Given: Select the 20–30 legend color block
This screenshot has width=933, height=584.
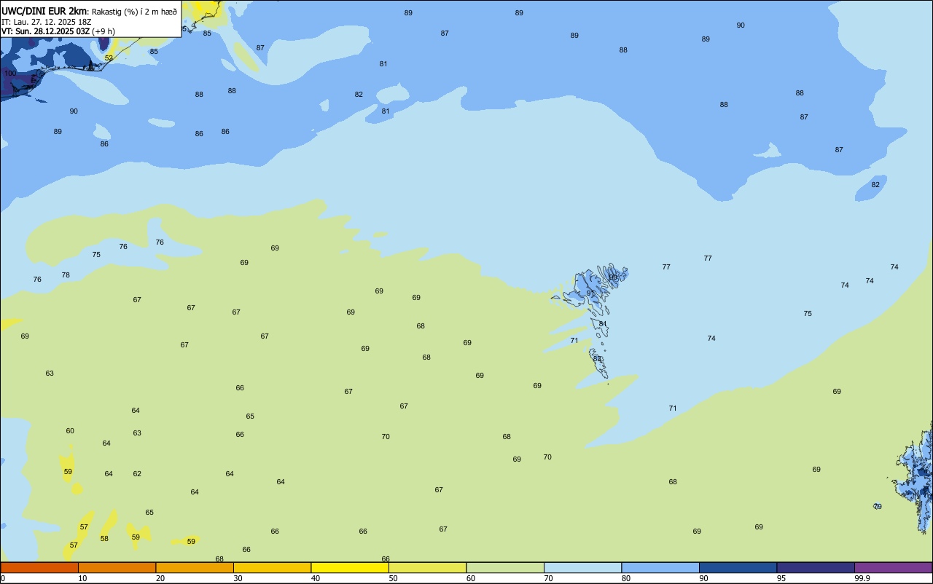Looking at the screenshot, I should pos(195,567).
